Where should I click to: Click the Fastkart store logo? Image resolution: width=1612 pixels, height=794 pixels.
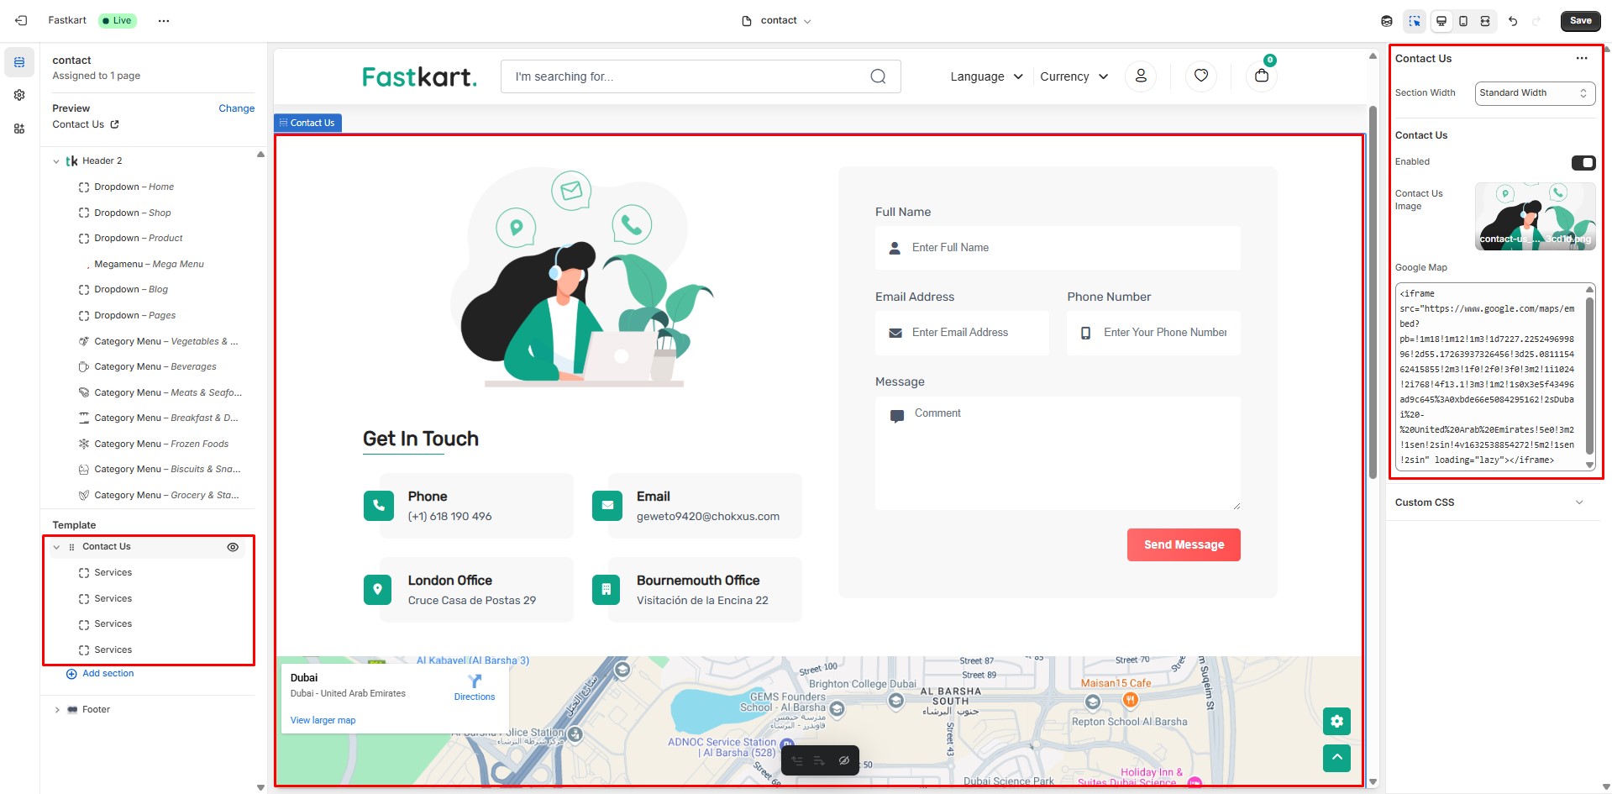click(419, 77)
